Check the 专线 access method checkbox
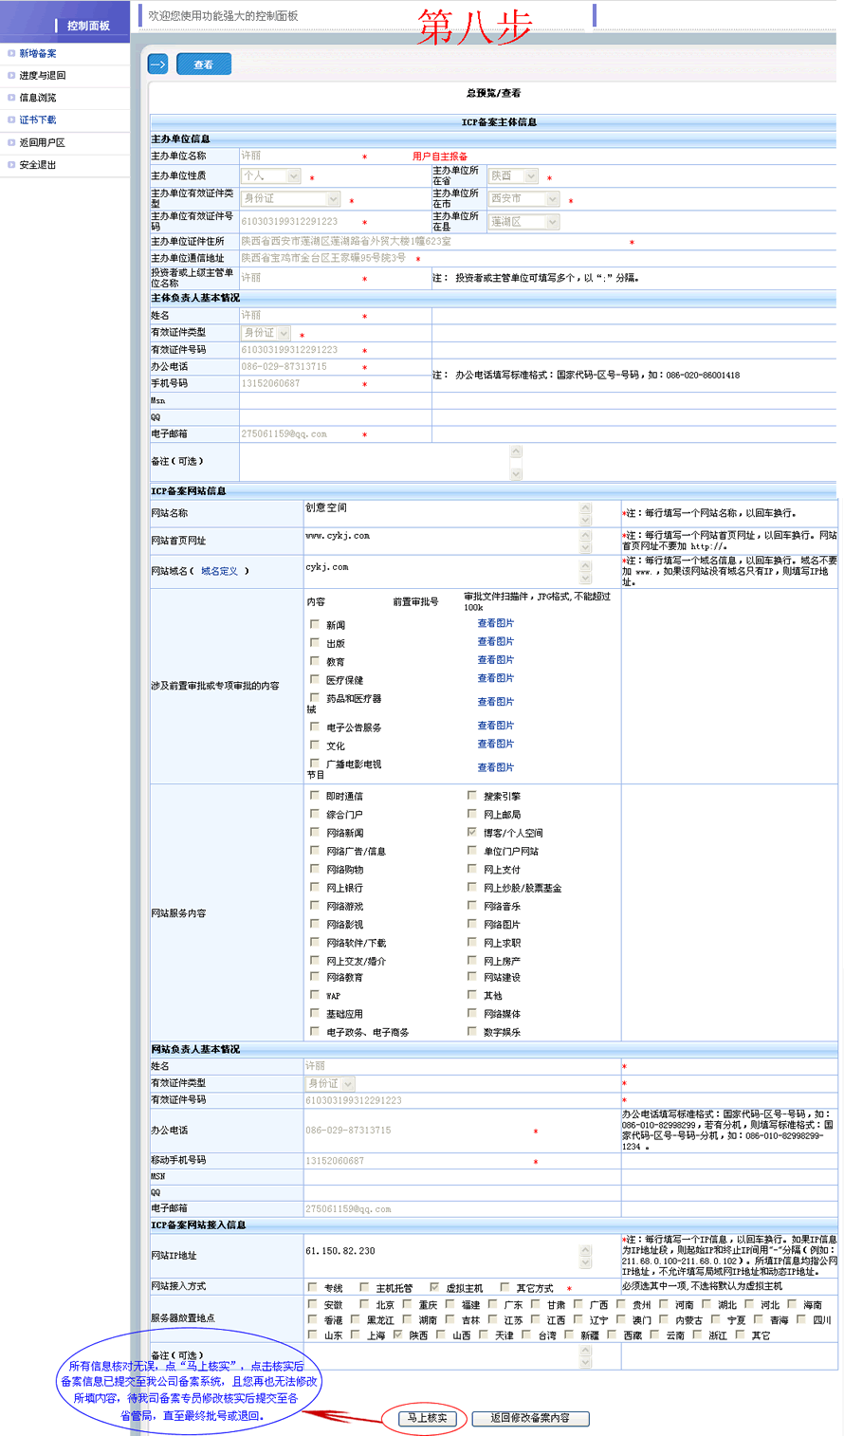844x1436 pixels. coord(313,1287)
